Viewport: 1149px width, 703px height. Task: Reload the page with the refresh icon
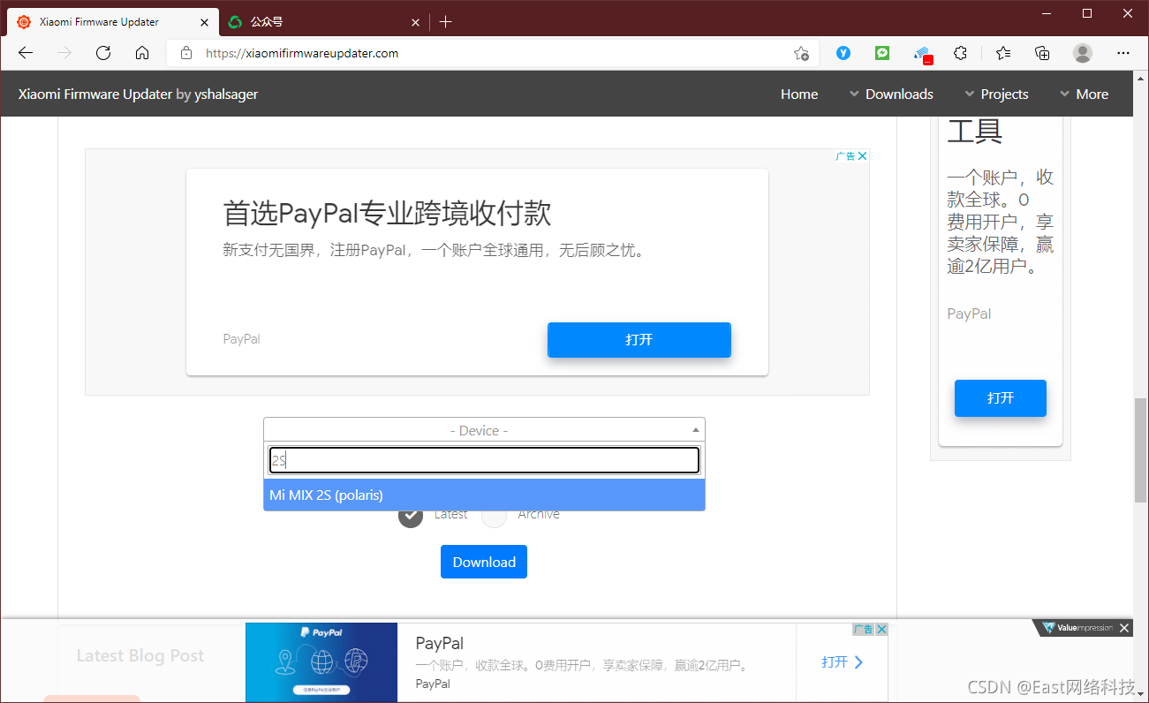click(103, 53)
